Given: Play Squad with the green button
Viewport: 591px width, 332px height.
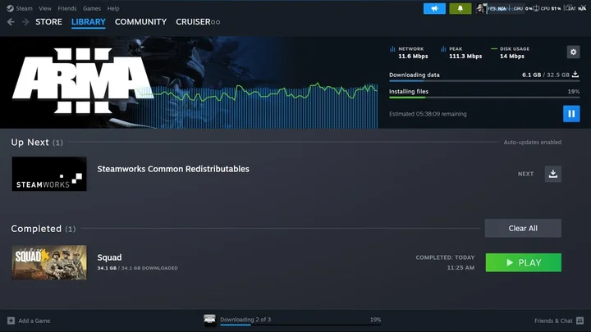Looking at the screenshot, I should [523, 262].
